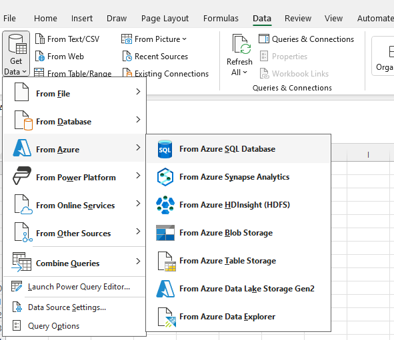This screenshot has width=394, height=340.
Task: Click the Azure Synapse Analytics hexagon icon
Action: tap(165, 177)
